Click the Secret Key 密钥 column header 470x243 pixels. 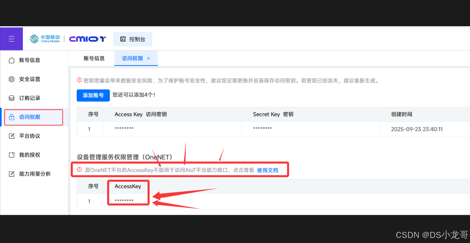(x=273, y=114)
